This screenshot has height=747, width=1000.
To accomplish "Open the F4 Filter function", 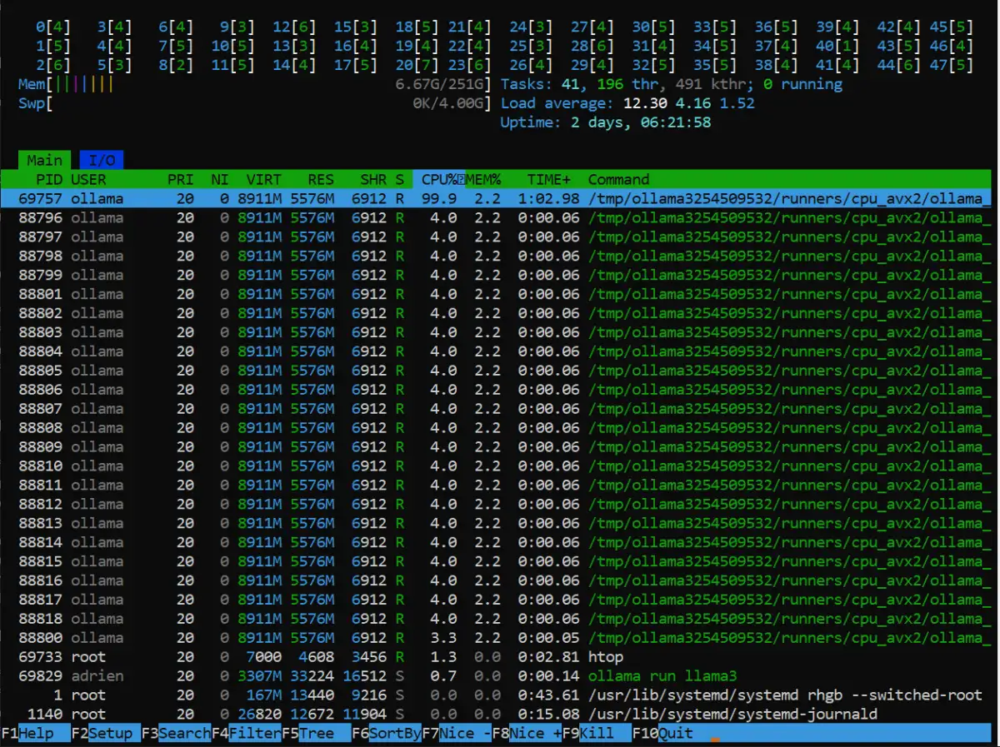I will [246, 733].
